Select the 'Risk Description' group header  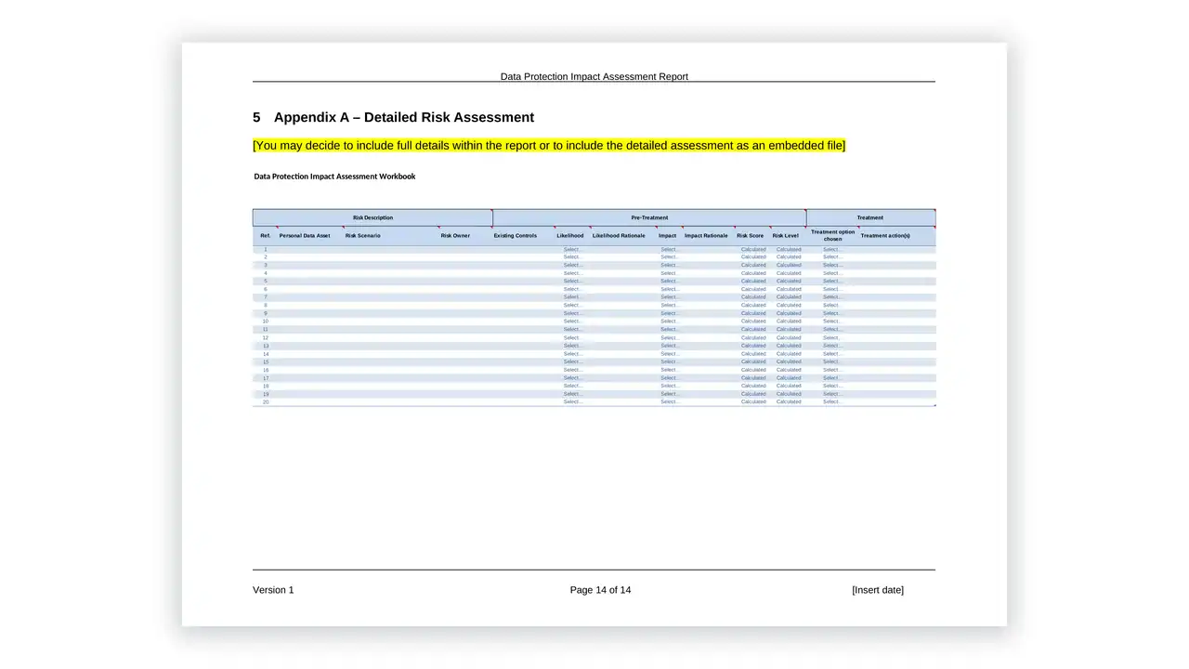click(372, 217)
